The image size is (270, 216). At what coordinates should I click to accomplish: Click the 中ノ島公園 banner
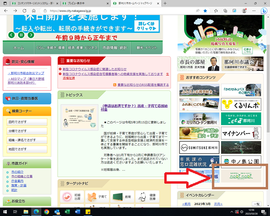pyautogui.click(x=241, y=162)
